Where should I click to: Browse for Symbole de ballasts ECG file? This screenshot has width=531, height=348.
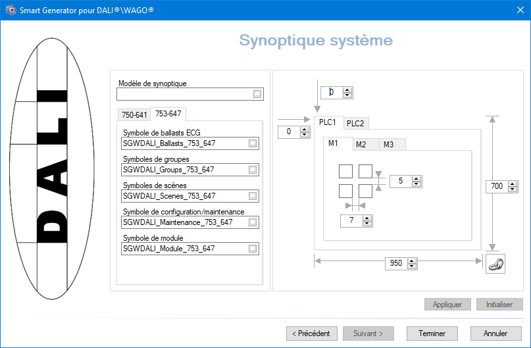(253, 143)
